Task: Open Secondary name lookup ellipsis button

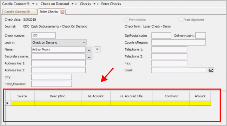Action: (x=89, y=57)
